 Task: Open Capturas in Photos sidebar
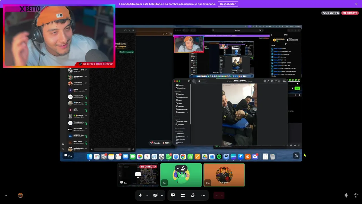pos(180,106)
